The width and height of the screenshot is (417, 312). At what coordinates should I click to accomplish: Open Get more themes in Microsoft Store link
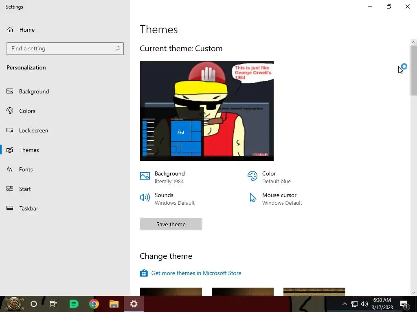coord(196,273)
